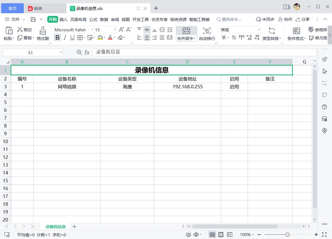
Task: Toggle Italic formatting button
Action: pyautogui.click(x=65, y=38)
